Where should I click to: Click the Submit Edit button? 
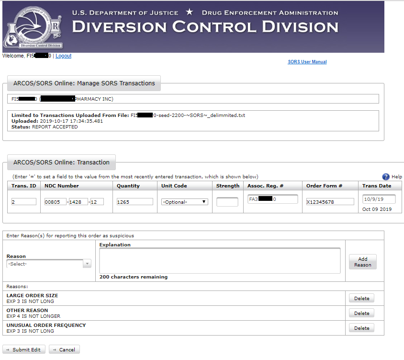24,349
